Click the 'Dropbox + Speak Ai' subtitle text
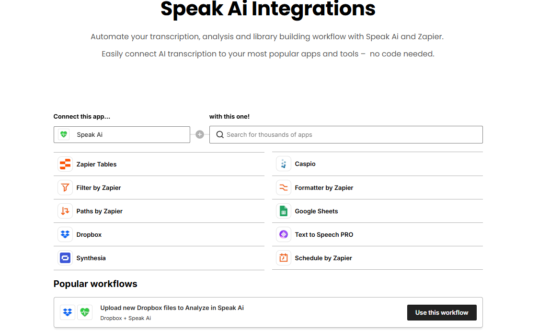The width and height of the screenshot is (550, 331). click(x=126, y=318)
